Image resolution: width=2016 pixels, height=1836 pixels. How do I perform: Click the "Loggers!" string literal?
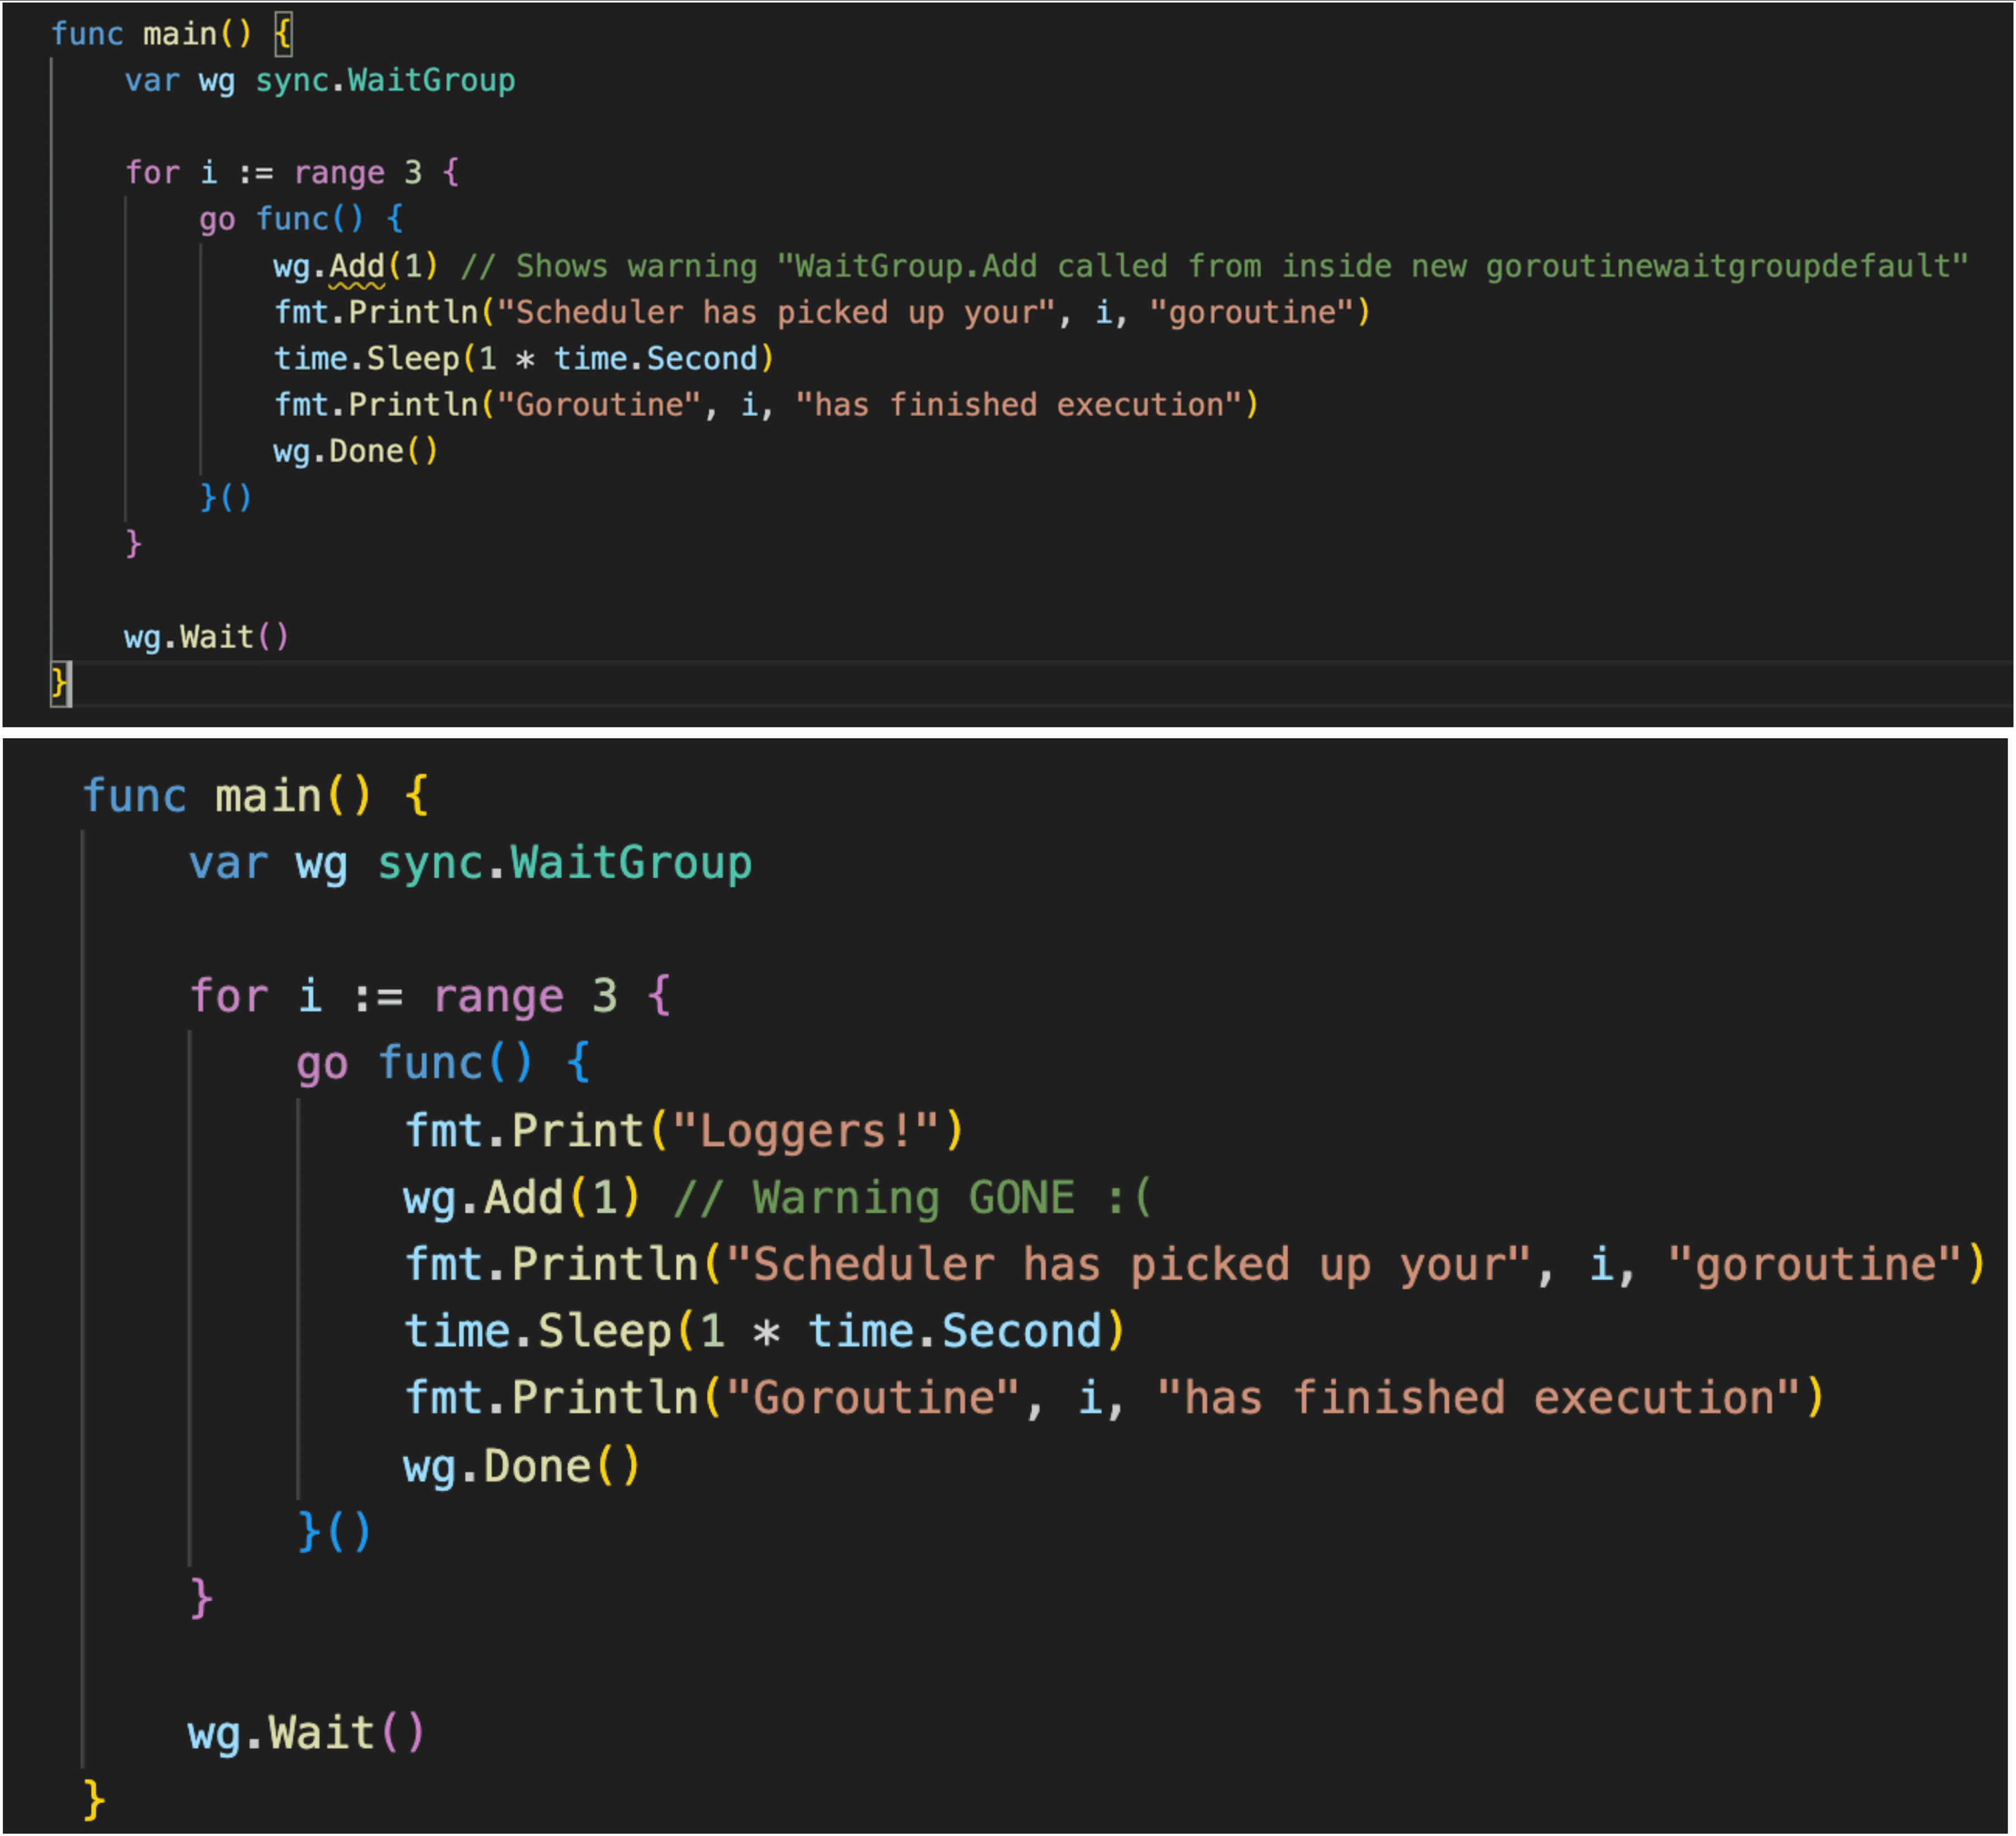click(805, 1131)
